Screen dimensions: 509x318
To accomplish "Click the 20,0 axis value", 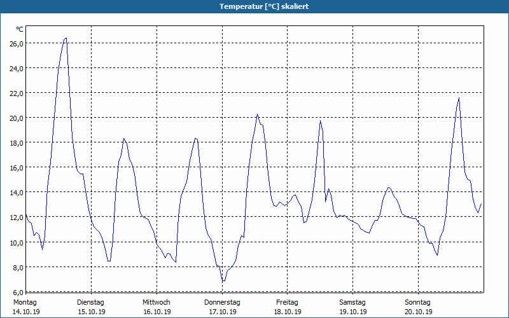I will [17, 118].
